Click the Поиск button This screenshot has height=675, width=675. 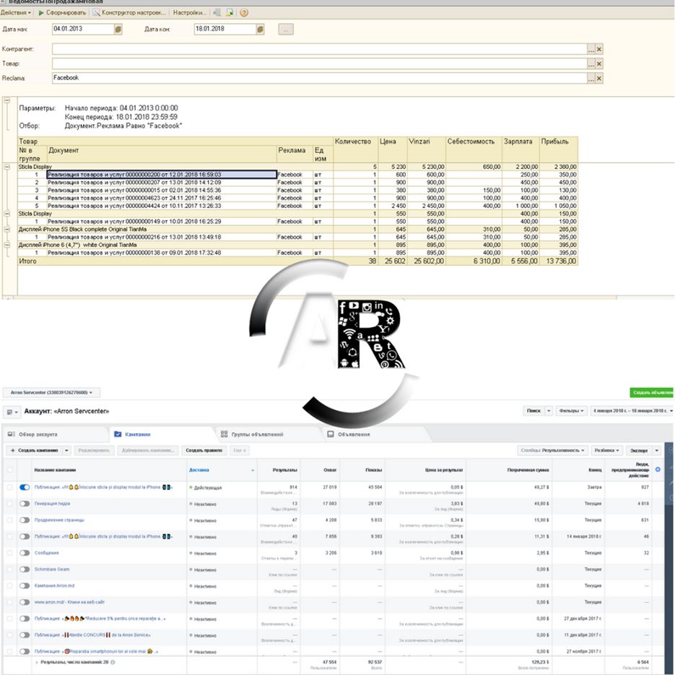pyautogui.click(x=534, y=411)
